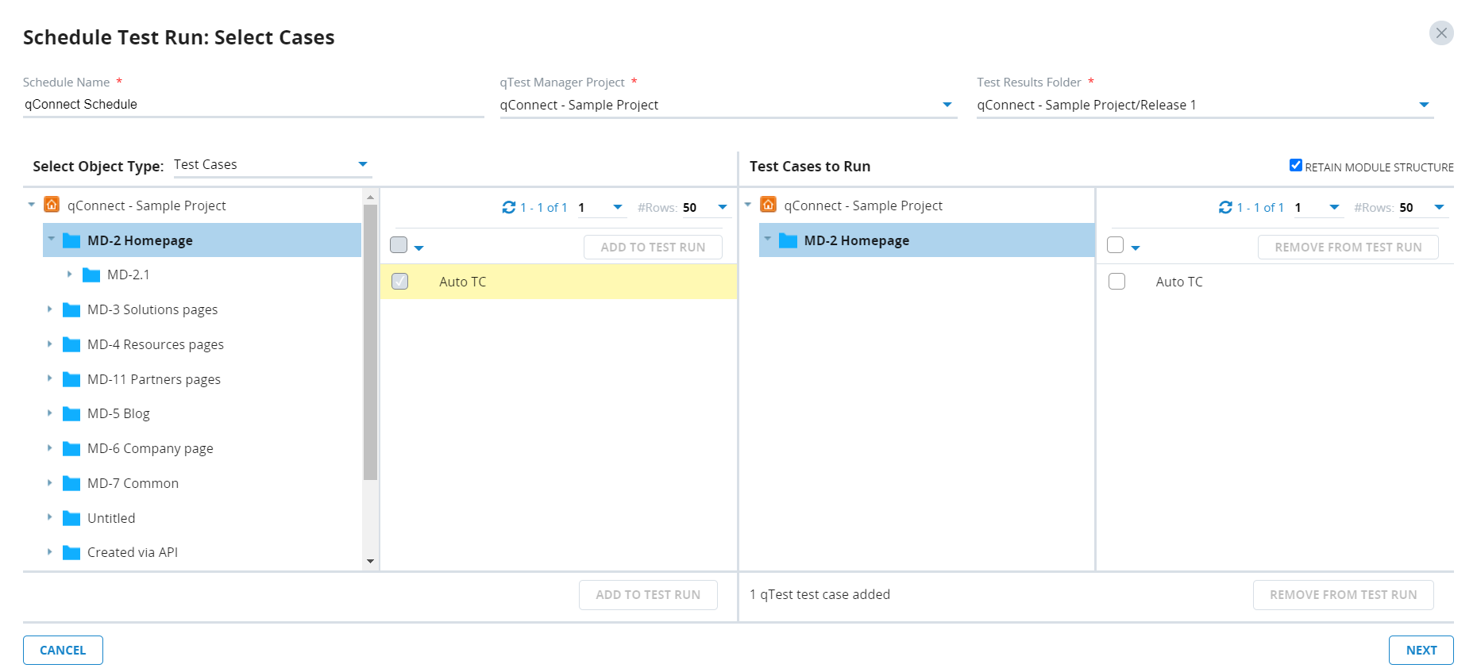Toggle the Retain Module Structure checkbox
Image resolution: width=1477 pixels, height=672 pixels.
[1295, 166]
